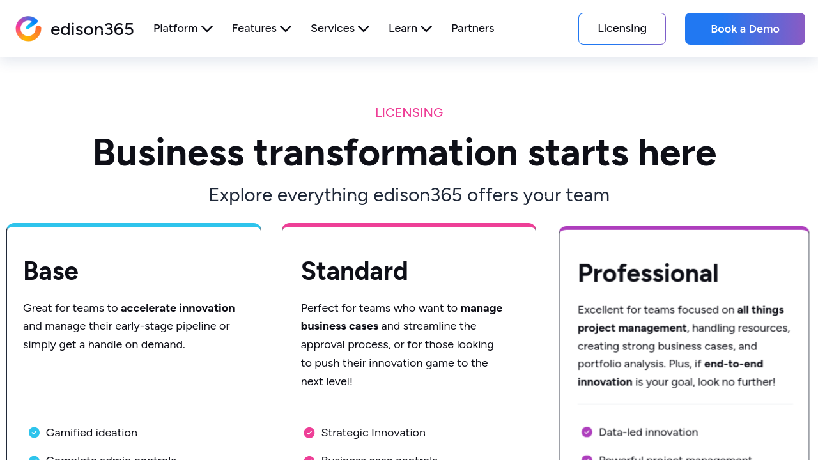Click the purple checkmark beside Data-led innovation
This screenshot has width=818, height=460.
587,432
